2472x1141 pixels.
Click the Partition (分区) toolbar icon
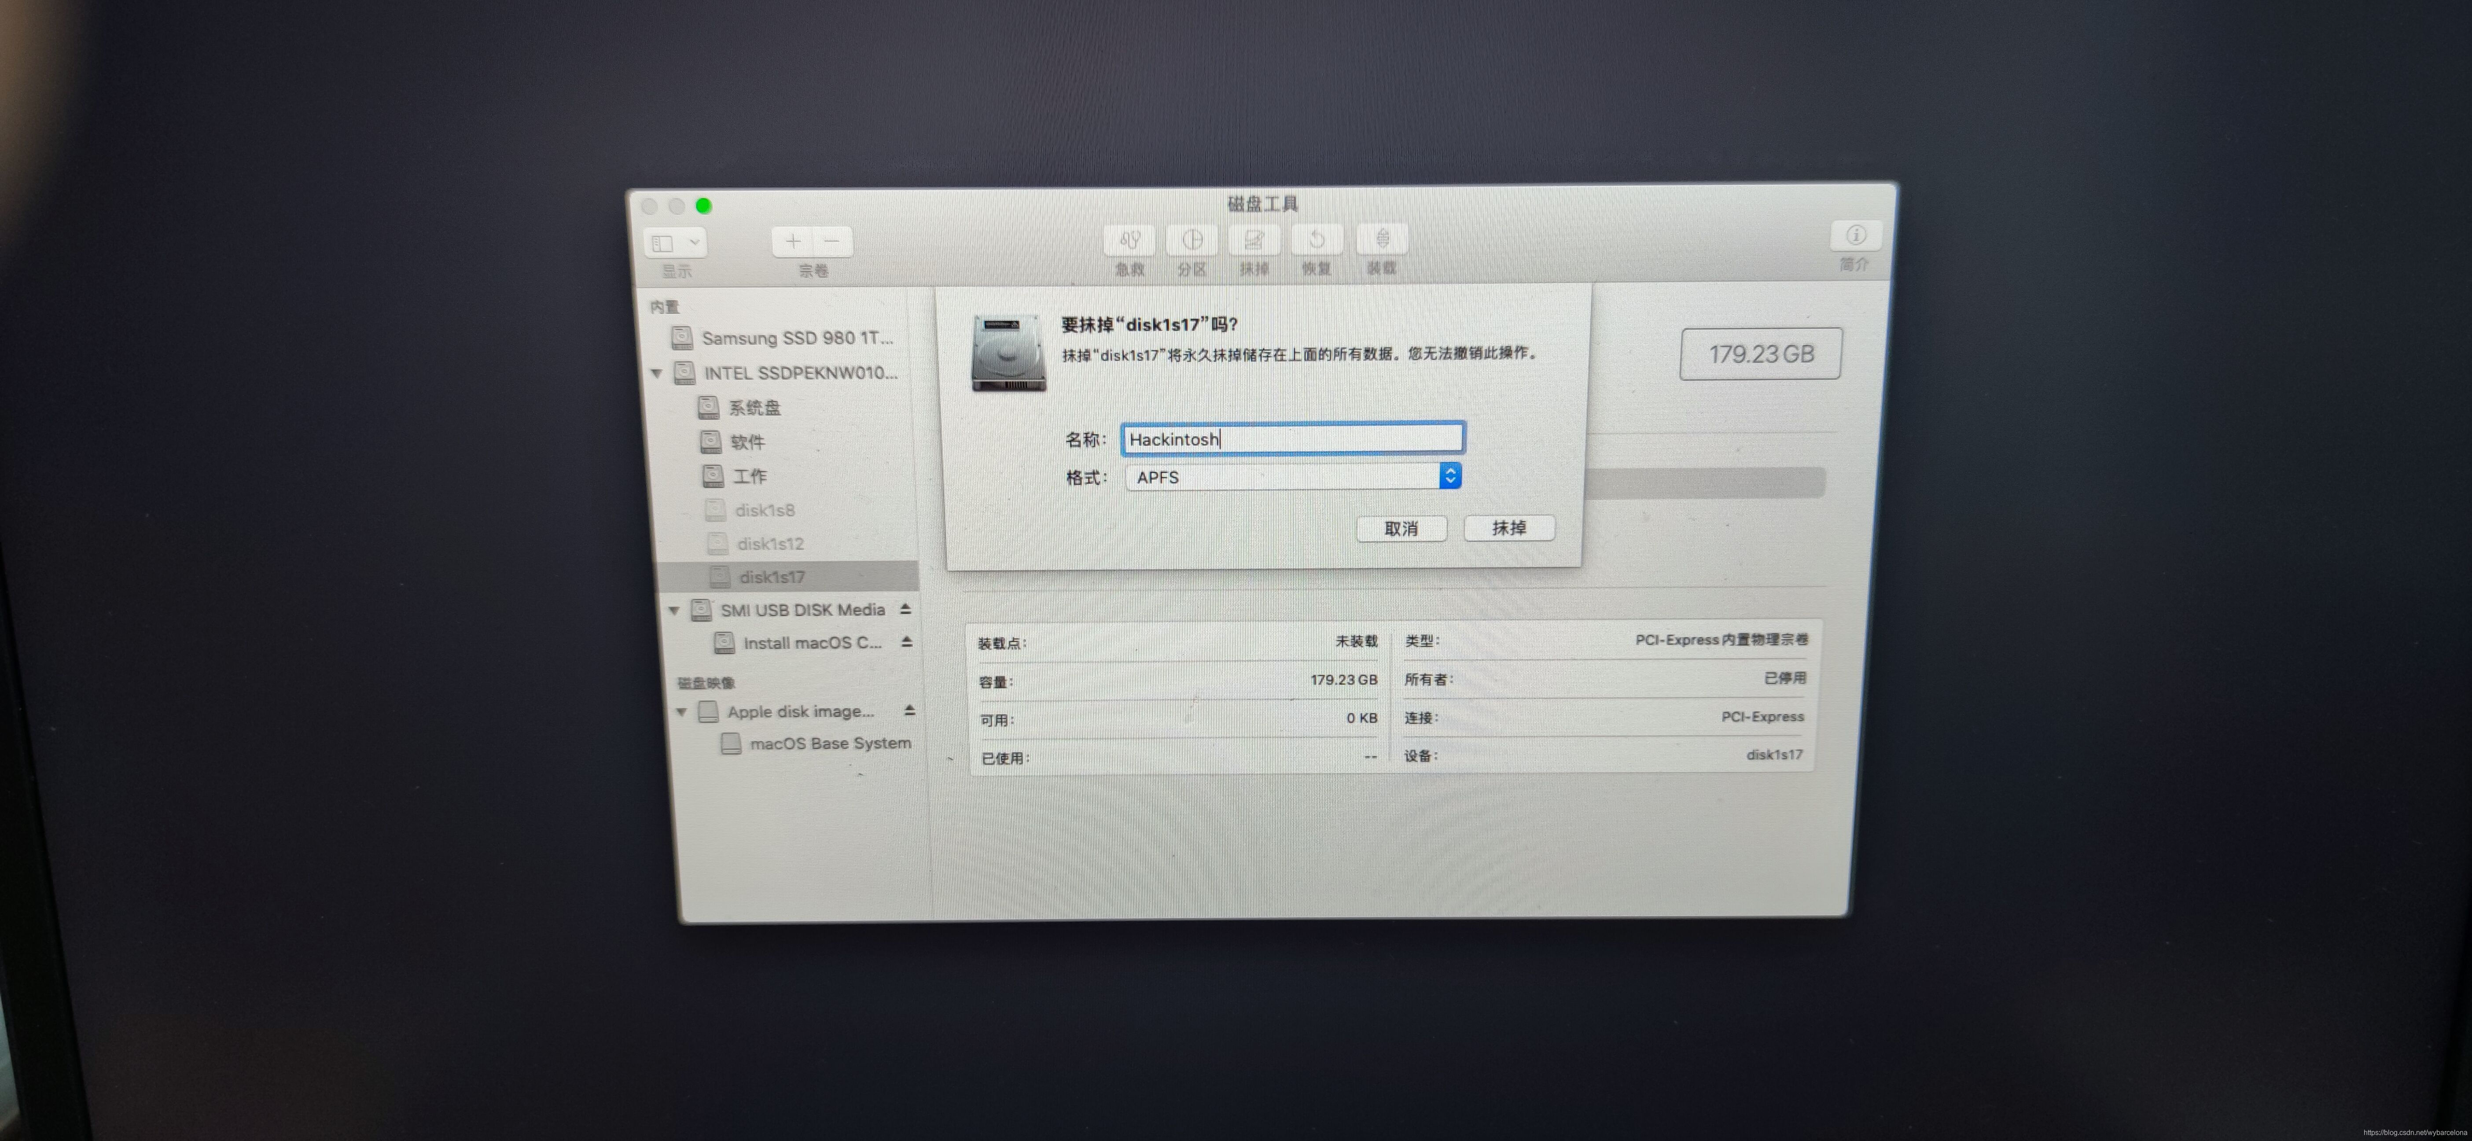pos(1192,240)
